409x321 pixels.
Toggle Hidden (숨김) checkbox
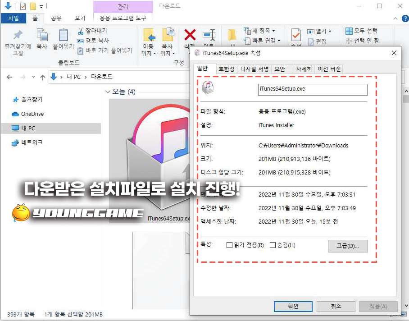(x=273, y=245)
